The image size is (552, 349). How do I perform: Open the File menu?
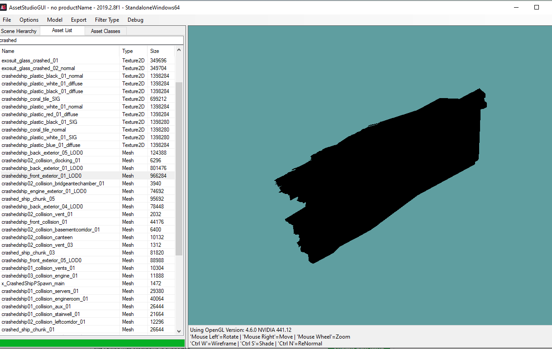pyautogui.click(x=7, y=20)
